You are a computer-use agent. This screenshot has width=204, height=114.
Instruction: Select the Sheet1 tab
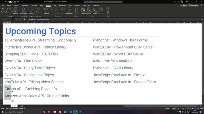[14, 106]
